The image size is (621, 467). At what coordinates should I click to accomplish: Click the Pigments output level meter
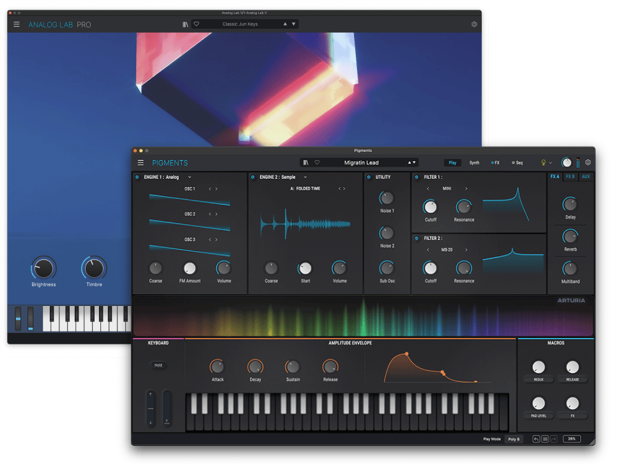click(578, 162)
